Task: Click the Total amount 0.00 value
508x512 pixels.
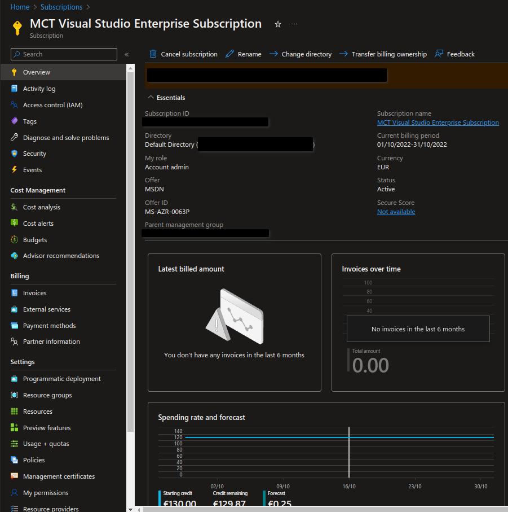Action: tap(370, 365)
